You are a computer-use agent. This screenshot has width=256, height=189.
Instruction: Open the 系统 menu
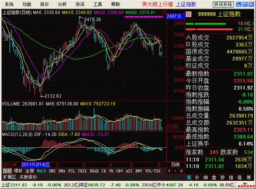click(x=9, y=4)
